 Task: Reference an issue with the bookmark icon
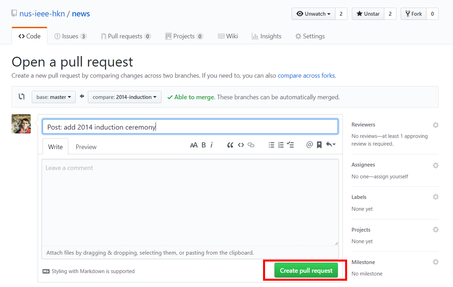pos(319,145)
